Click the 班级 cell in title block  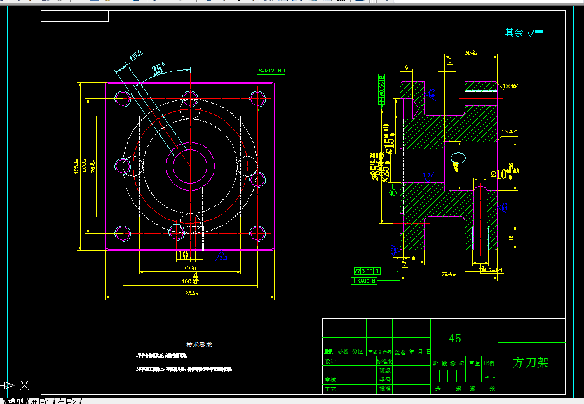tap(384, 370)
